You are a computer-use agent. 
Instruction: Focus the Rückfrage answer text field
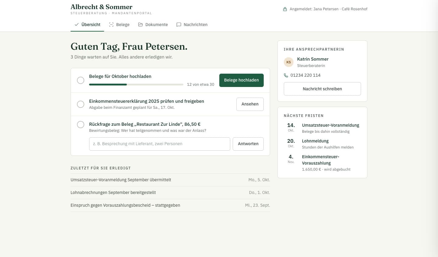pos(160,144)
